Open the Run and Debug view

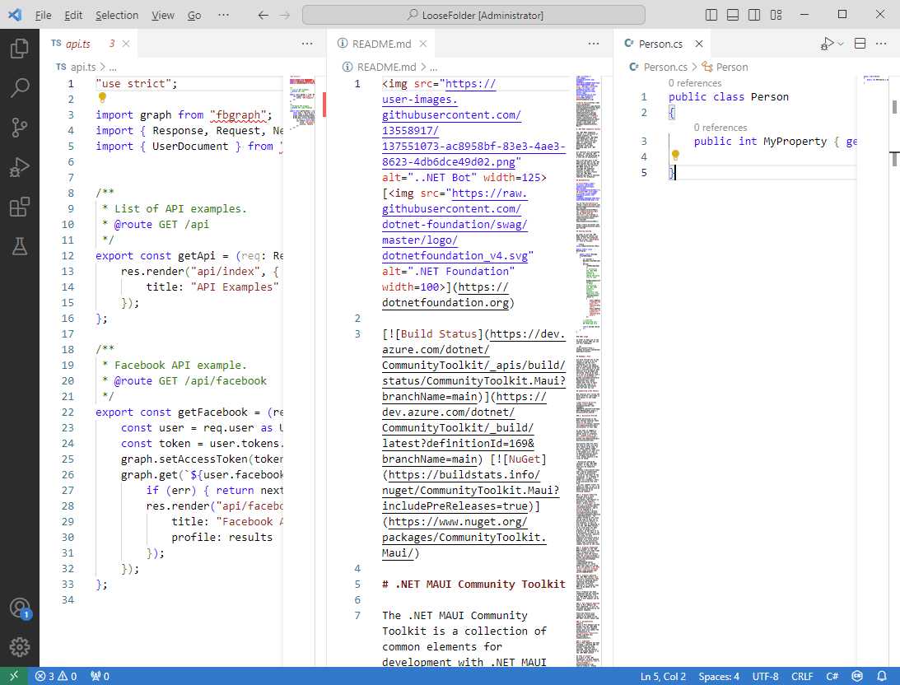pos(20,167)
